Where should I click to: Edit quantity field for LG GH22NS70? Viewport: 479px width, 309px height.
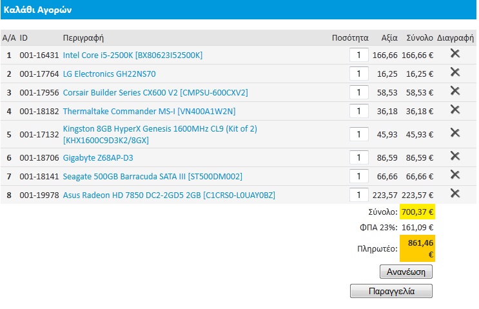pos(359,74)
